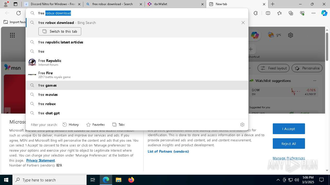The height and width of the screenshot is (185, 330).
Task: Click the Switch to this tab button
Action: 60,31
